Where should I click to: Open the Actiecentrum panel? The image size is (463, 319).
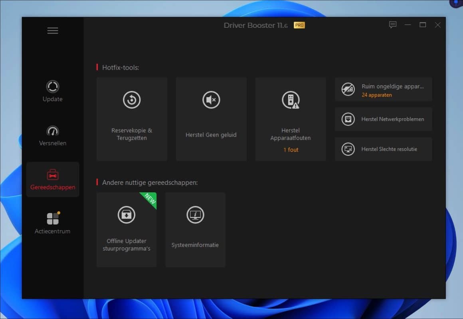pos(52,221)
